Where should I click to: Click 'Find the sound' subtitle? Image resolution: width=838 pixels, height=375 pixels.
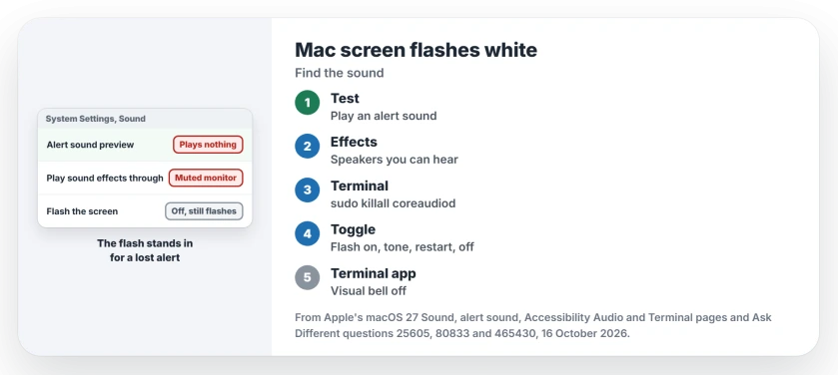click(340, 73)
